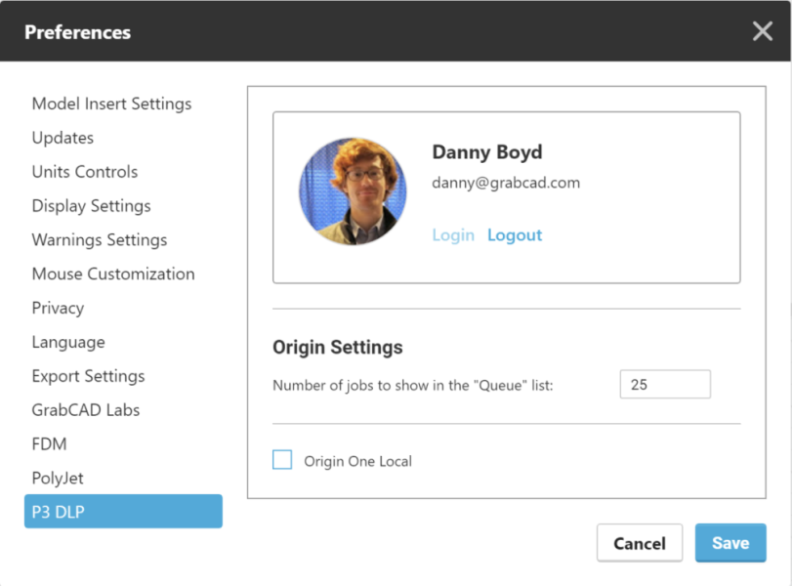Click the Queue jobs number field
Screen dimensions: 792x586
(x=665, y=385)
